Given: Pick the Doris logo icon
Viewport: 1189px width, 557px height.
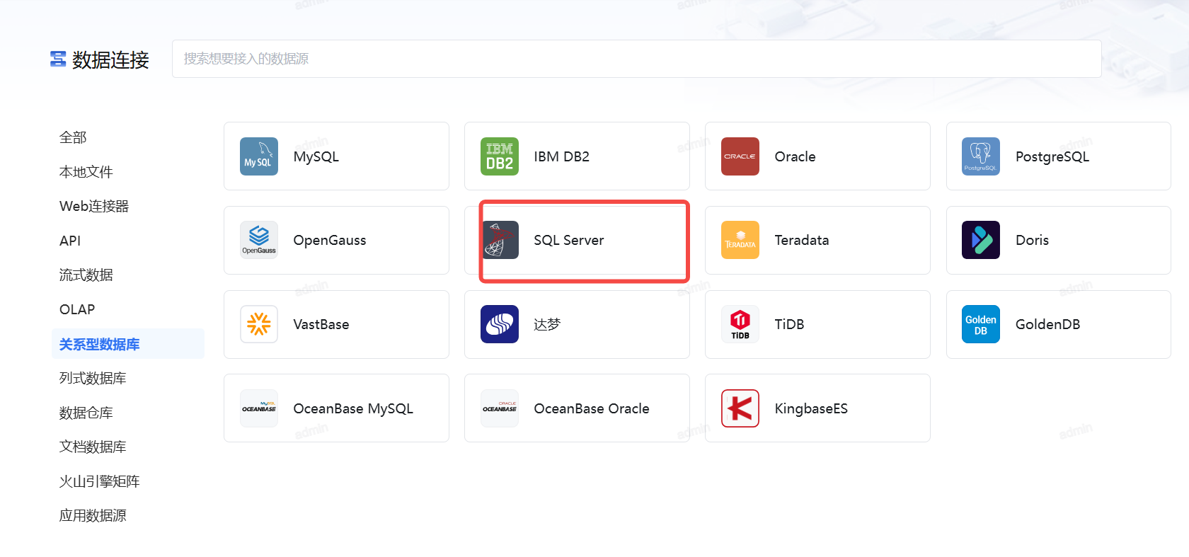Looking at the screenshot, I should click(981, 240).
